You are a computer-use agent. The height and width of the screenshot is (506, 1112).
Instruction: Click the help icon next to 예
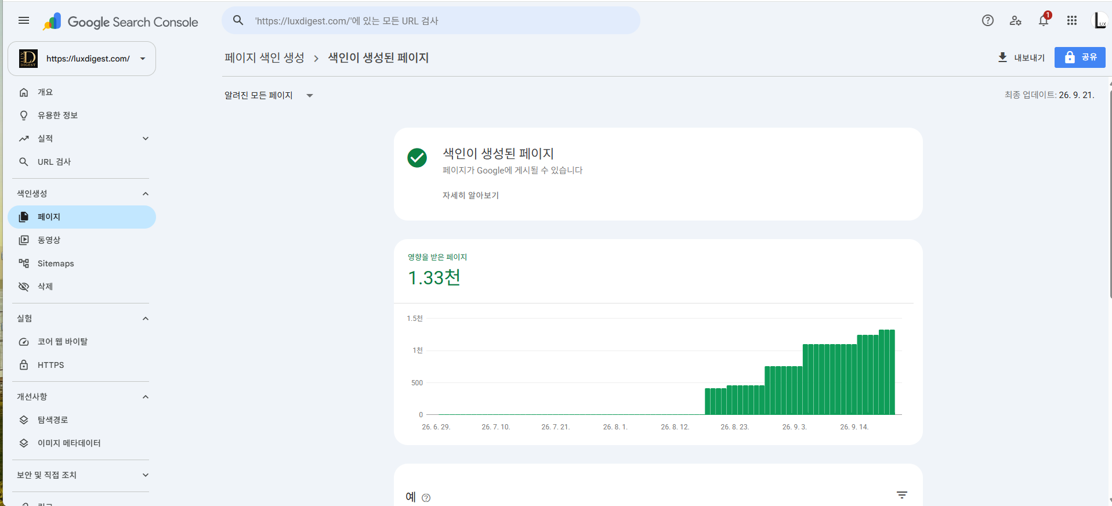pyautogui.click(x=426, y=498)
